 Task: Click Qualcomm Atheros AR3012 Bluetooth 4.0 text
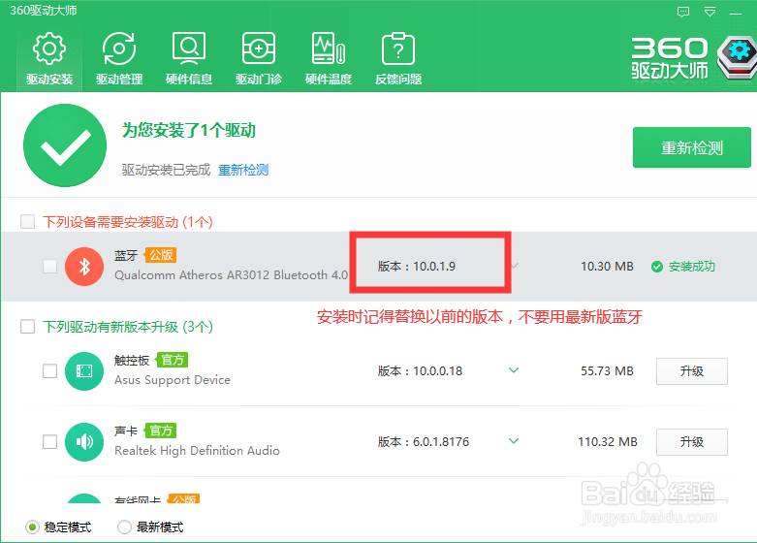point(231,274)
